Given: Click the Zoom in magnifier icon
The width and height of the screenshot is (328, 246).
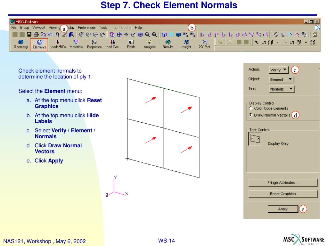Looking at the screenshot, I should pos(154,35).
